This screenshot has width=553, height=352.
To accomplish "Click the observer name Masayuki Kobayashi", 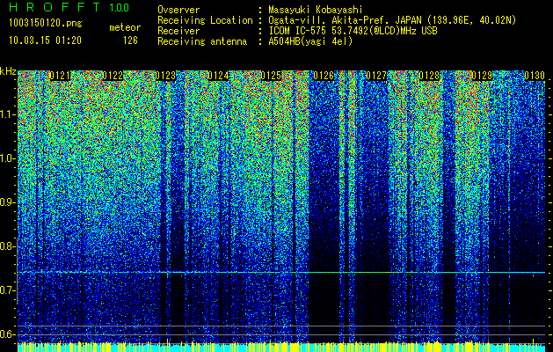I will tap(316, 10).
